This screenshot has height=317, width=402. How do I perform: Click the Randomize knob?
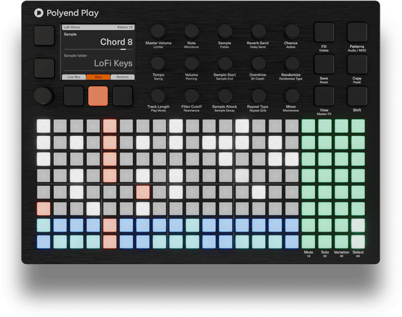click(x=291, y=64)
